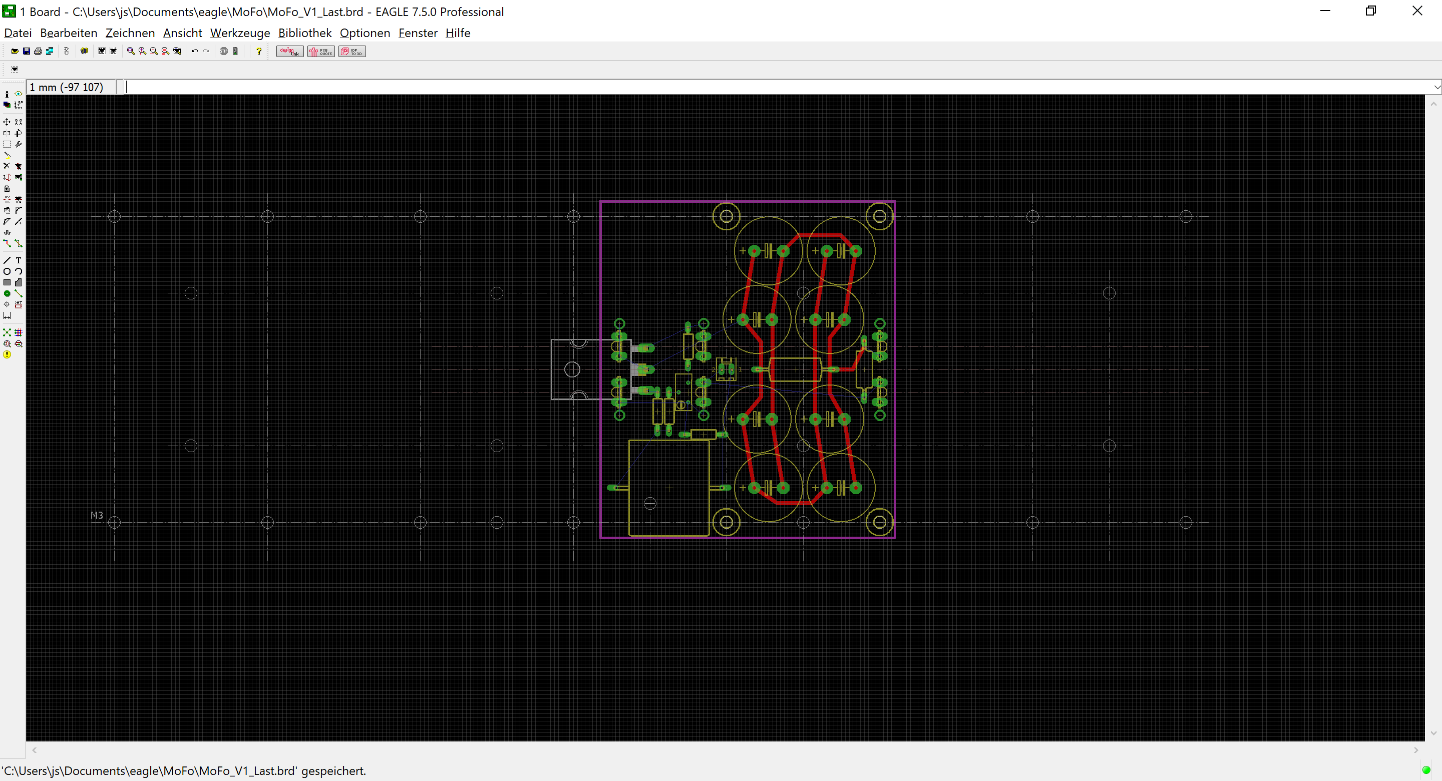Select the Delete X tool
Image resolution: width=1442 pixels, height=781 pixels.
[x=7, y=166]
